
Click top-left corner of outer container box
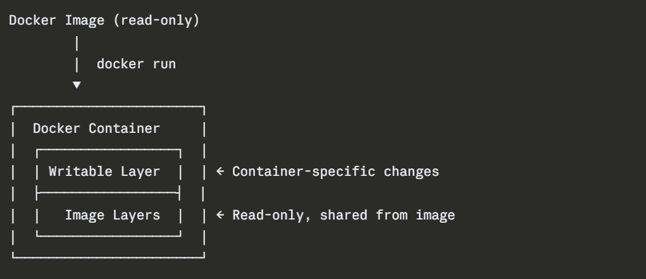(x=14, y=108)
